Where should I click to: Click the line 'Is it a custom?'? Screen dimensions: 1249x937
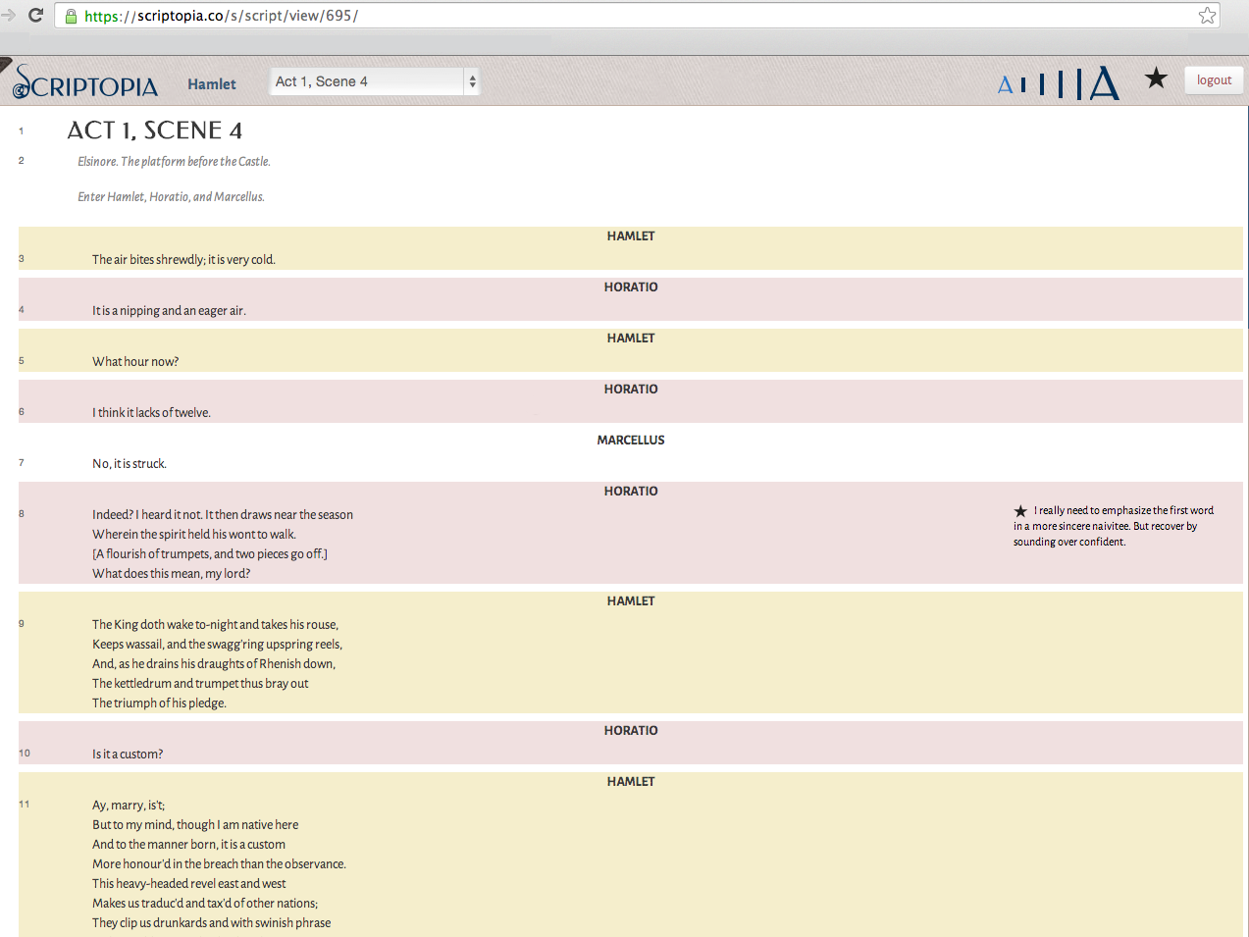pos(128,755)
